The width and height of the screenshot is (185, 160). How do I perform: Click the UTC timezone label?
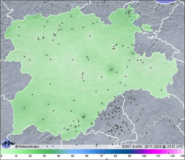pos(179,146)
